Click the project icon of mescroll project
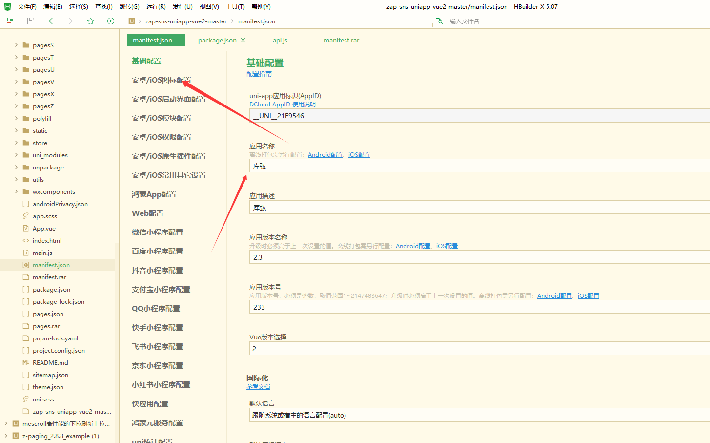710x443 pixels. (16, 423)
